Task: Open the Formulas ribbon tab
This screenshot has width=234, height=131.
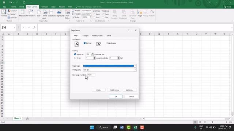Action: pos(44,7)
